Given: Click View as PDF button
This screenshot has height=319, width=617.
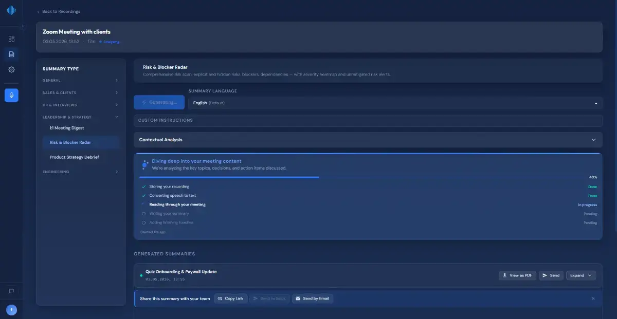Looking at the screenshot, I should point(517,275).
